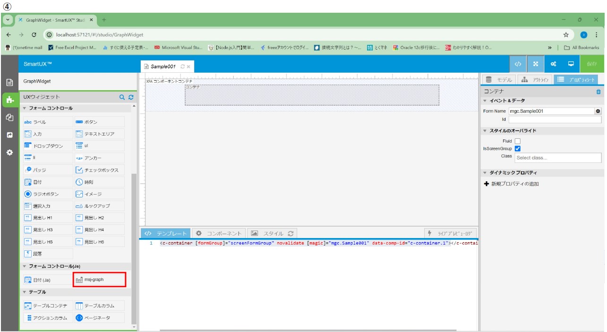Open the preview monitor icon
Viewport: 607px width, 332px height.
click(571, 64)
